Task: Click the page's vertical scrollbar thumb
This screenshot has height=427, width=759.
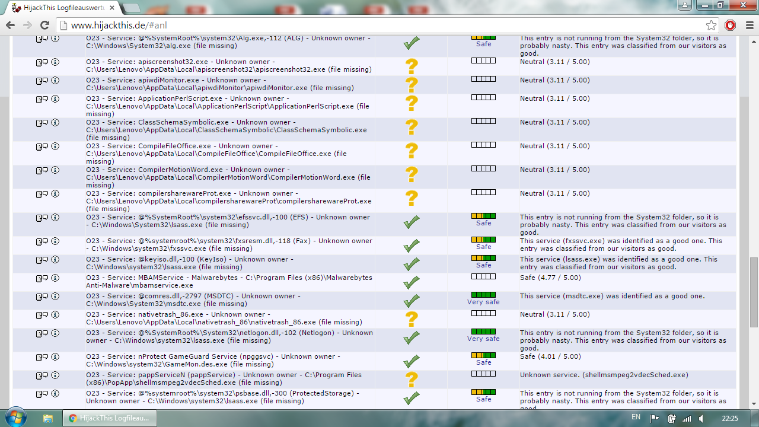Action: click(x=754, y=292)
